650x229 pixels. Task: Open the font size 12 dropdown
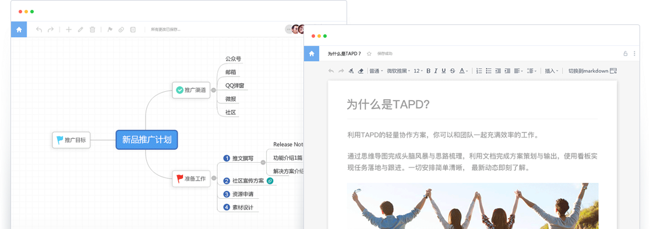pyautogui.click(x=418, y=71)
